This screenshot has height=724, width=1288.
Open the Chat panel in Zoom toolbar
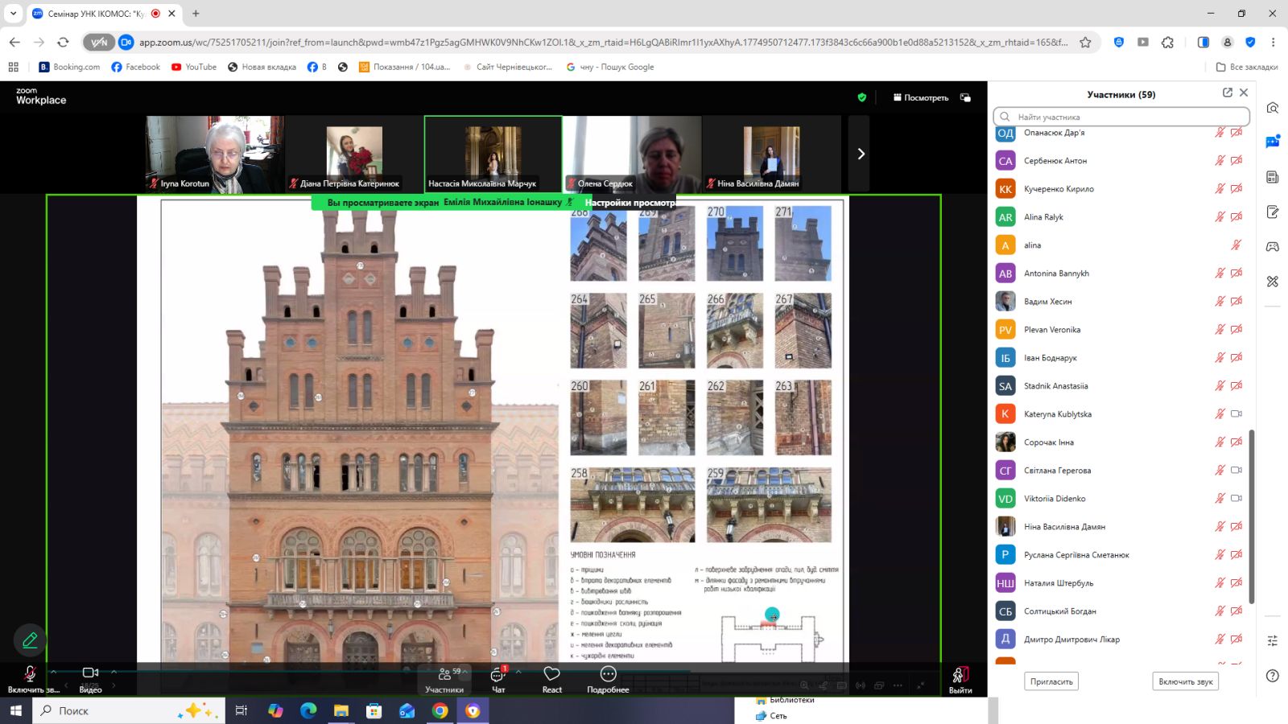tap(497, 678)
